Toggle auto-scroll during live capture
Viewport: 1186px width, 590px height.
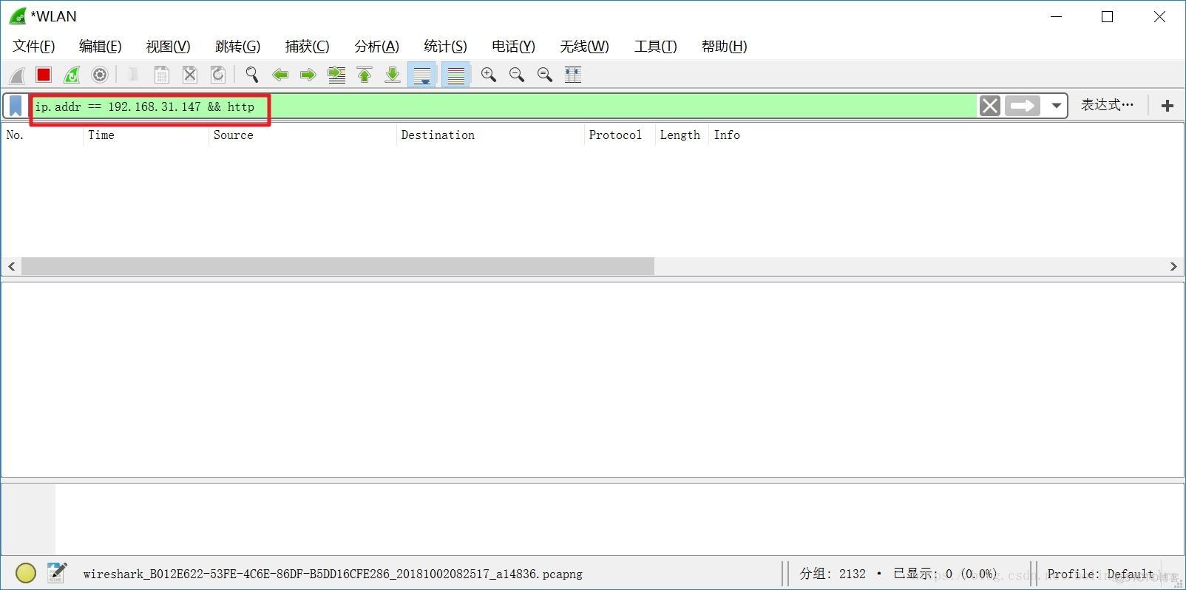422,75
